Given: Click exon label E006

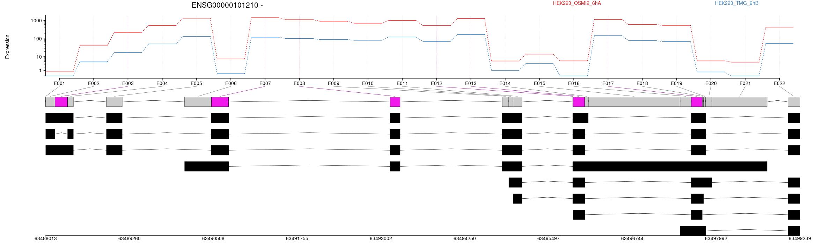Looking at the screenshot, I should point(231,83).
